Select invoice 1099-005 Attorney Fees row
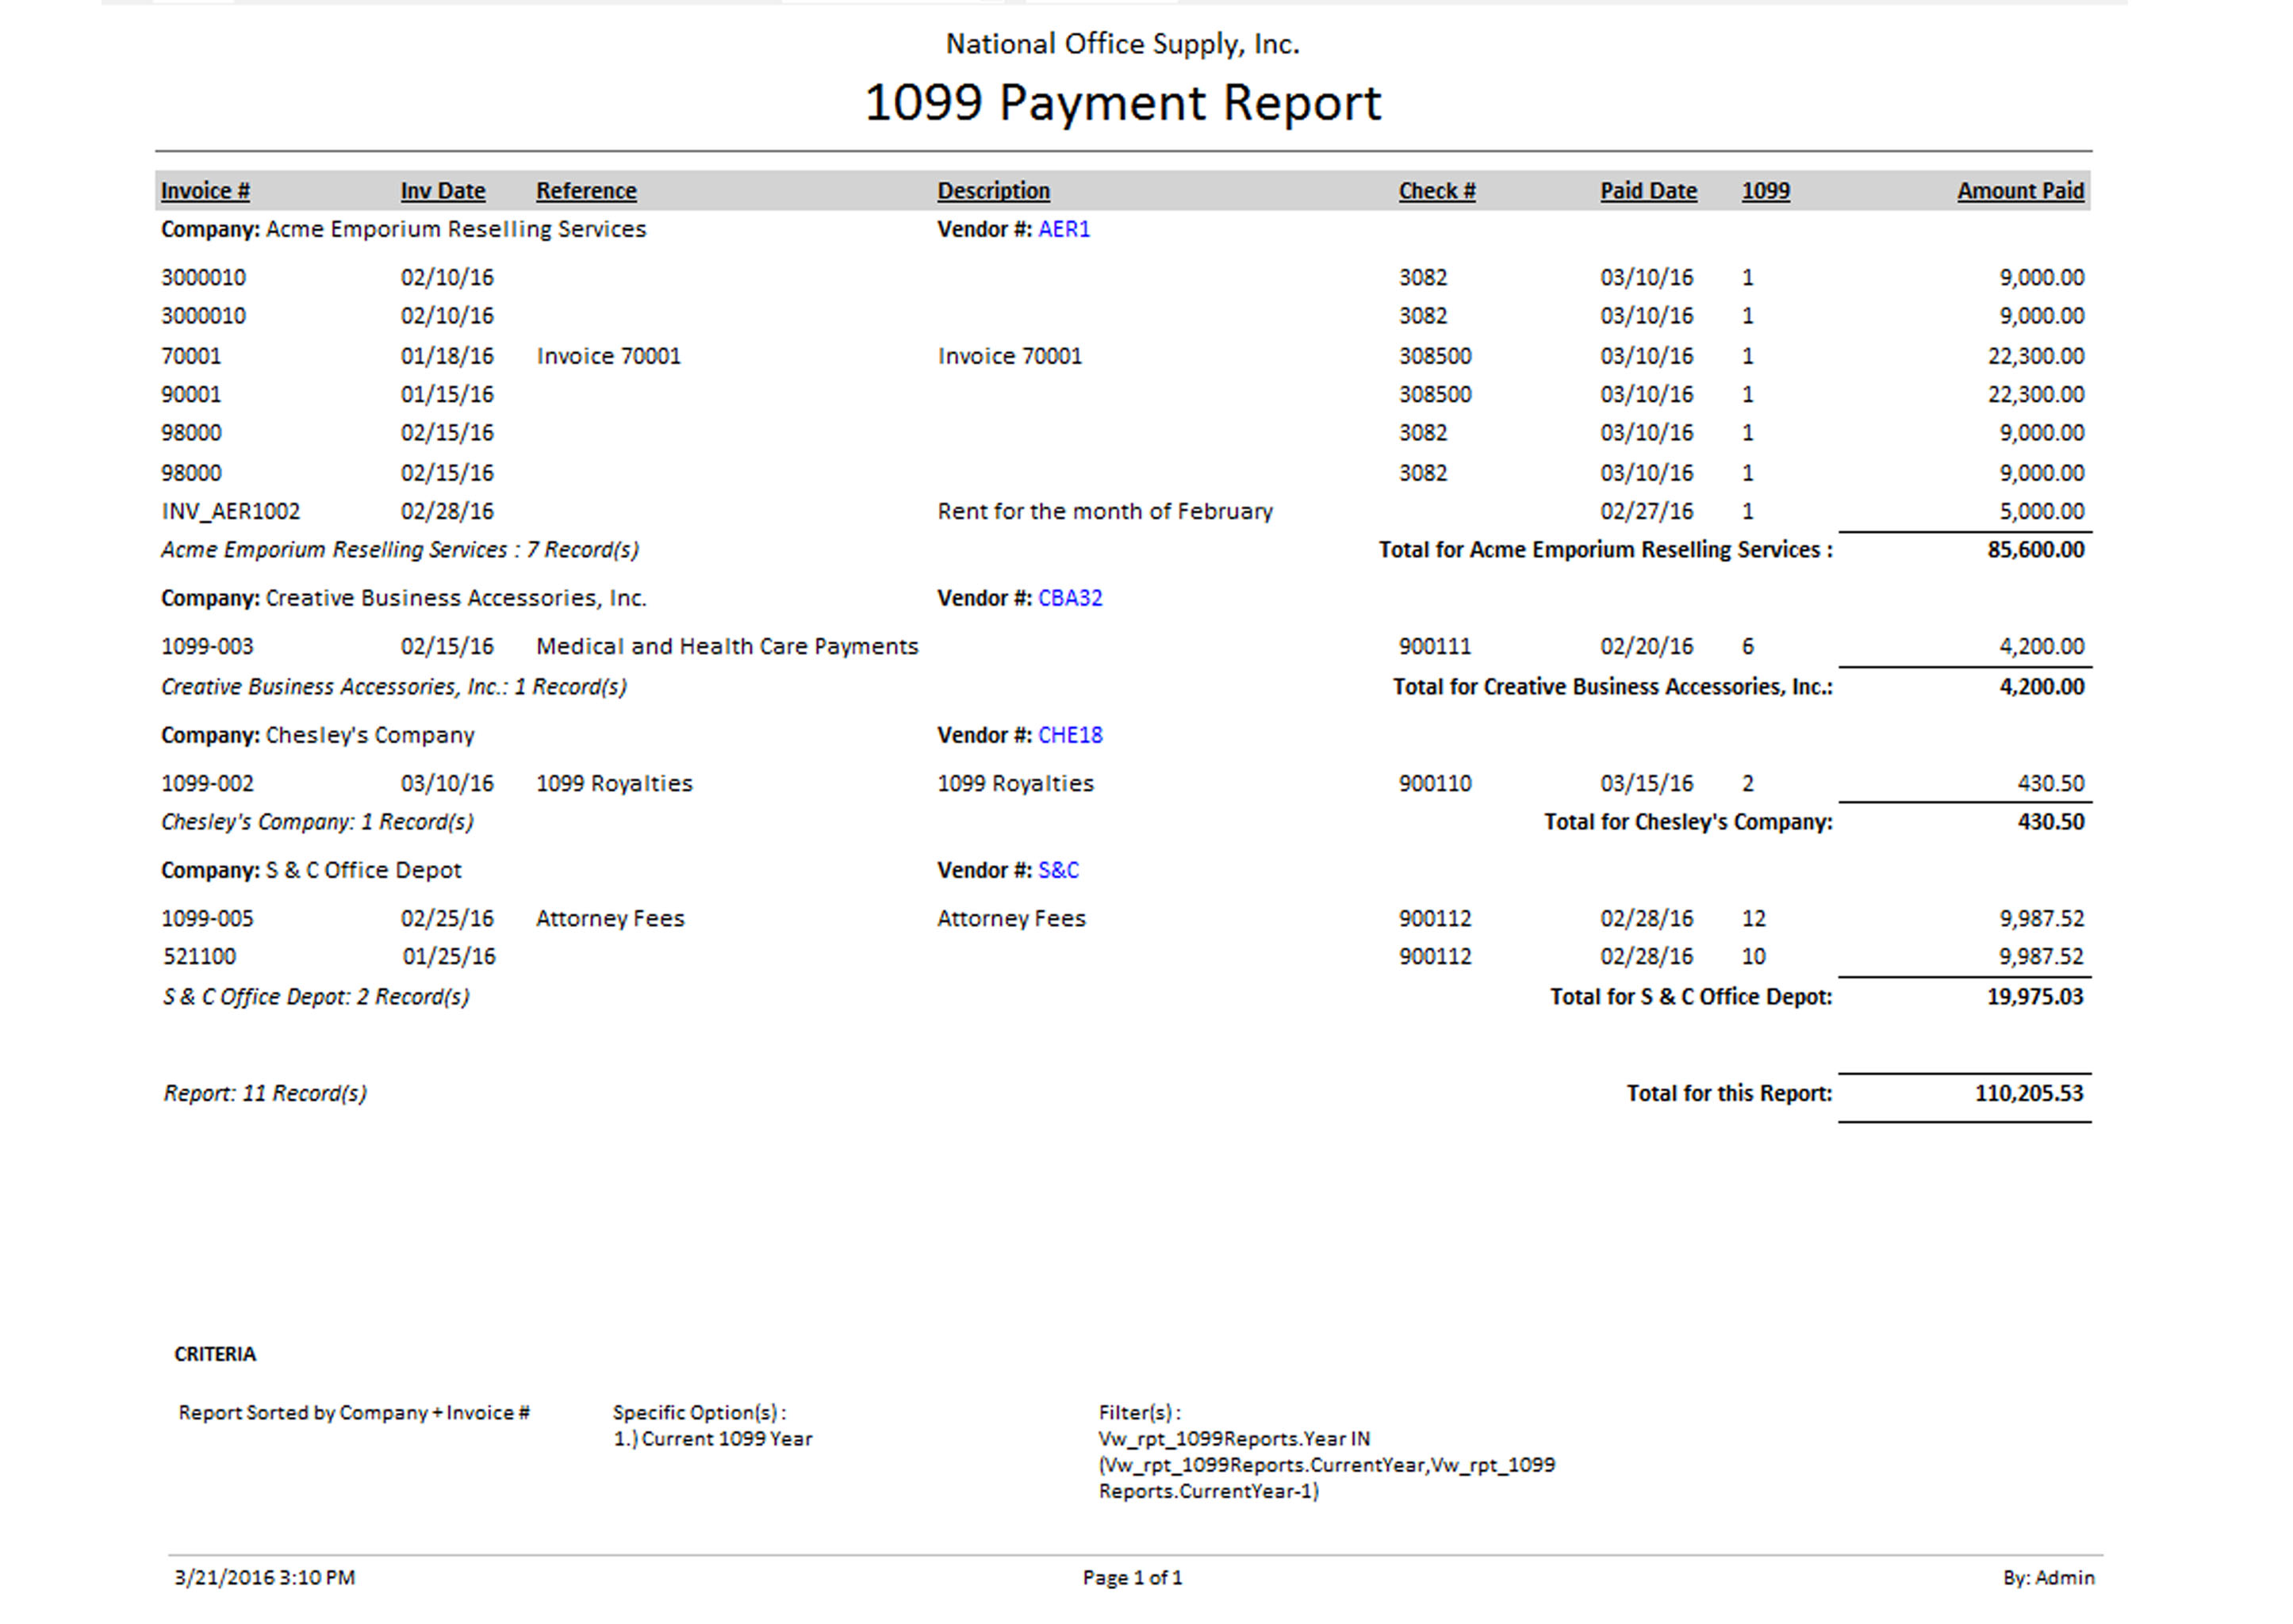 [207, 919]
